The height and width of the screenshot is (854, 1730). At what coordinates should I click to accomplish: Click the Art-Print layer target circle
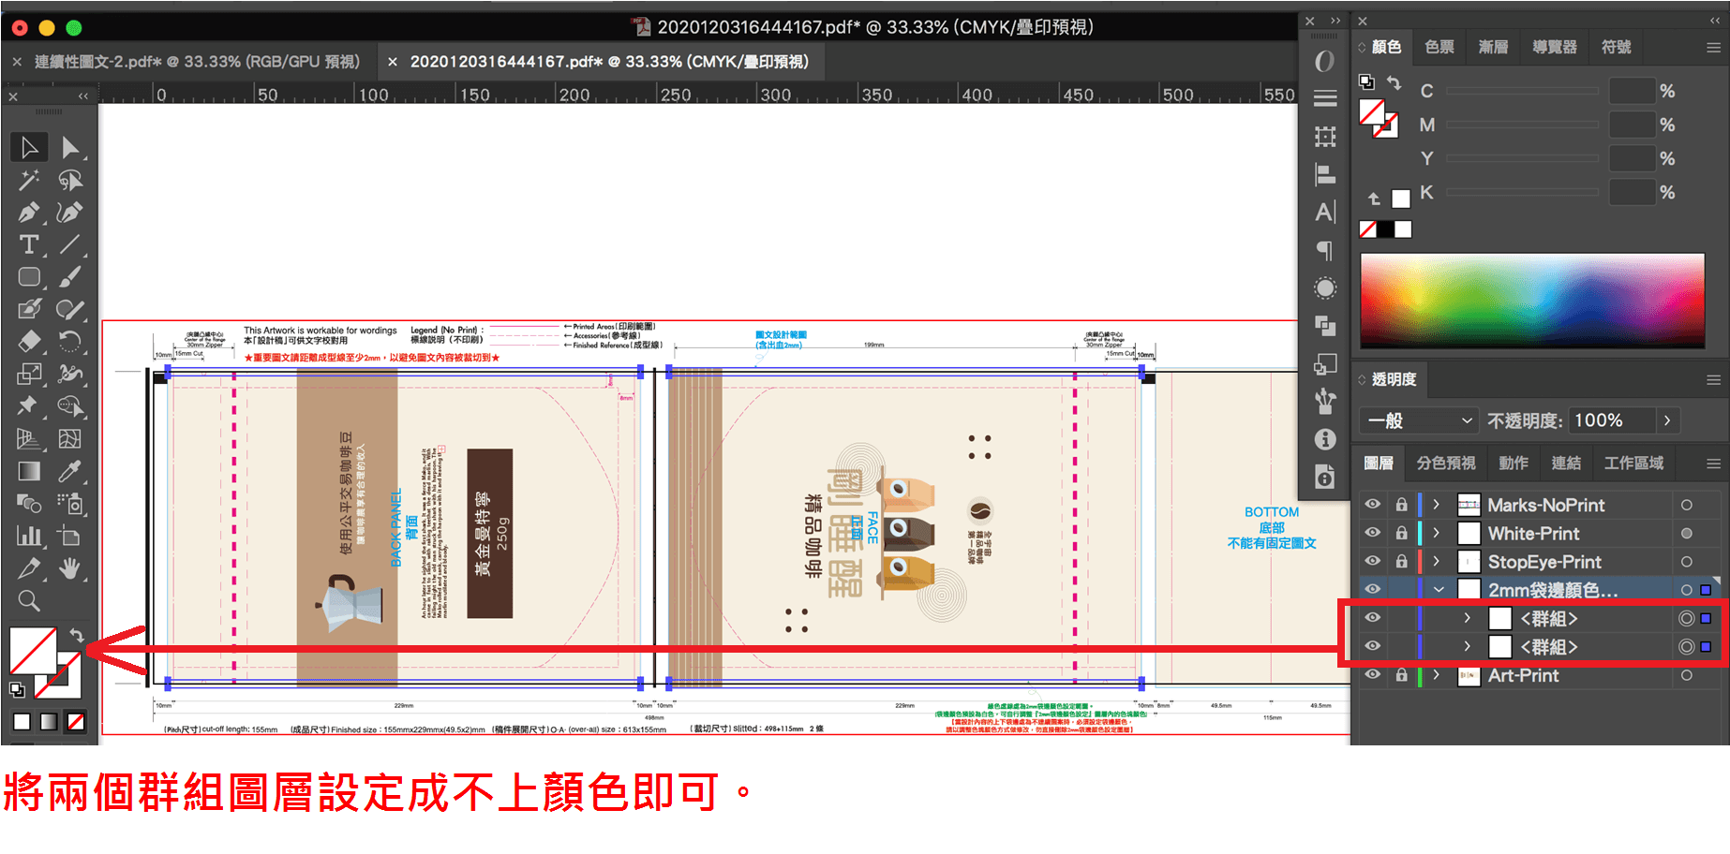coord(1687,675)
